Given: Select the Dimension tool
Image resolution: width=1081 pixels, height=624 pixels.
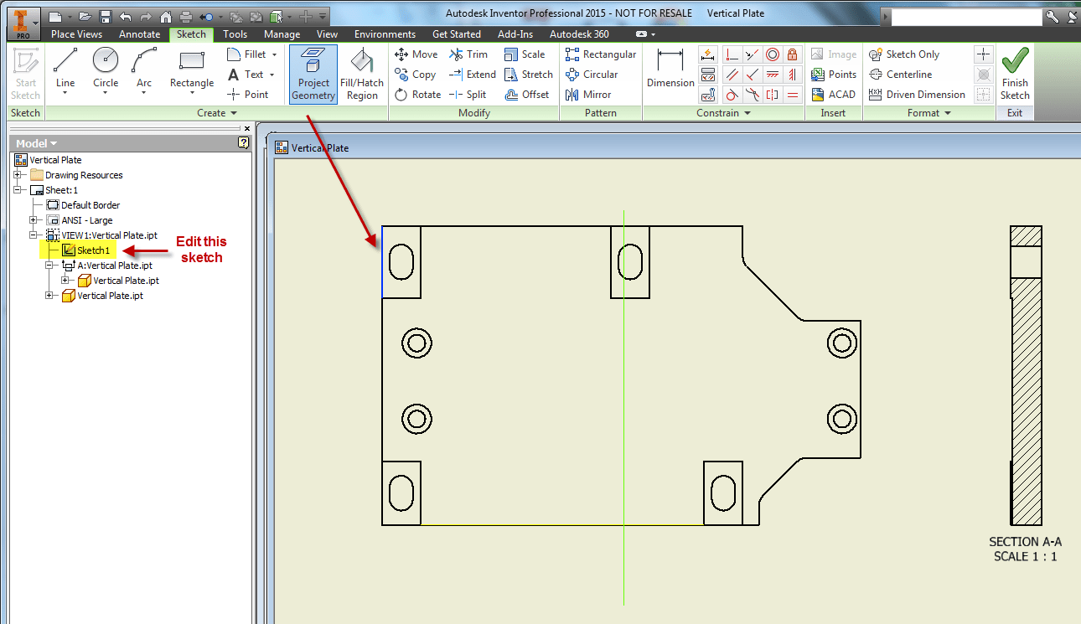Looking at the screenshot, I should point(670,75).
